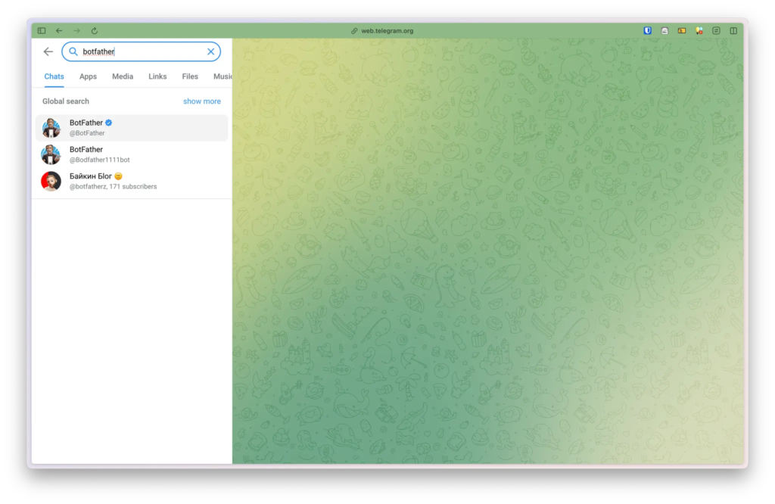Viewport: 775px width, 504px height.
Task: Open the lightbulb extension icon
Action: (x=699, y=30)
